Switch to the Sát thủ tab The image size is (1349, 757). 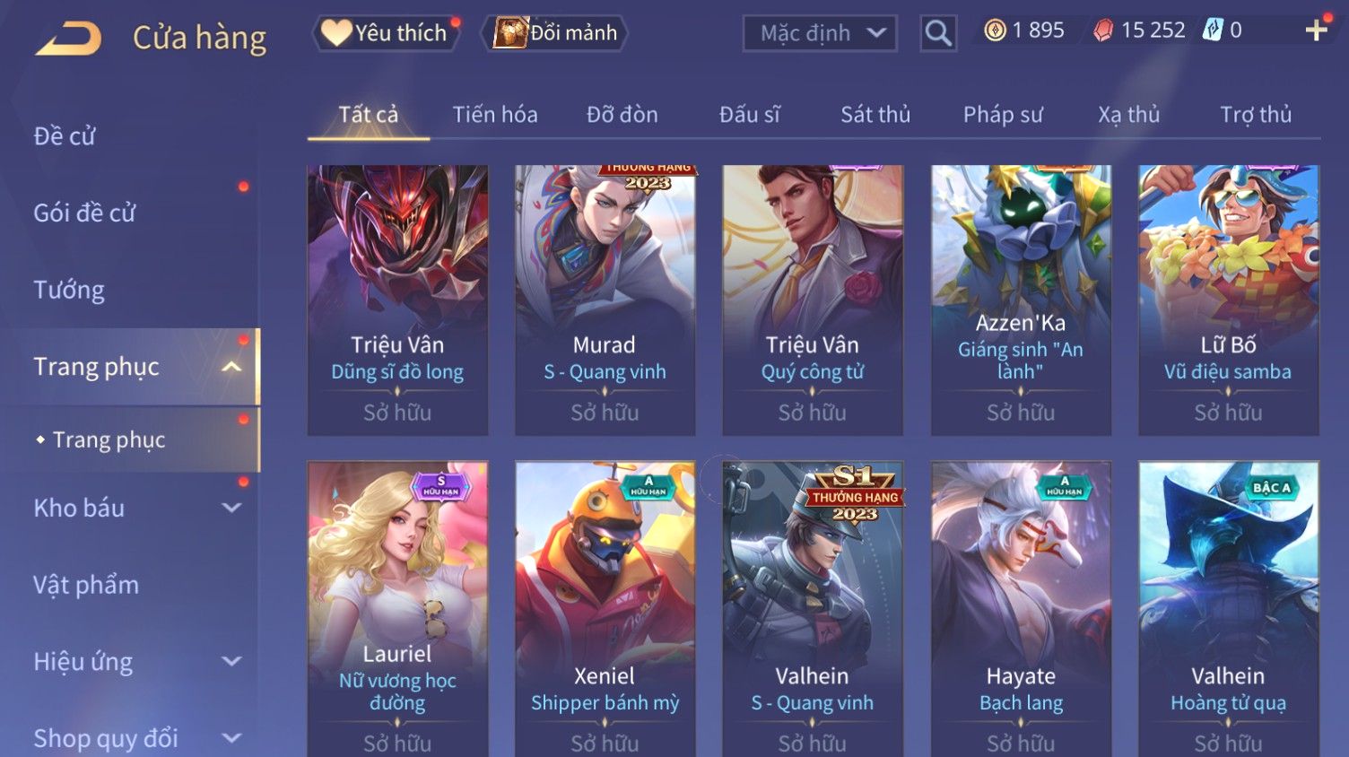(x=875, y=115)
